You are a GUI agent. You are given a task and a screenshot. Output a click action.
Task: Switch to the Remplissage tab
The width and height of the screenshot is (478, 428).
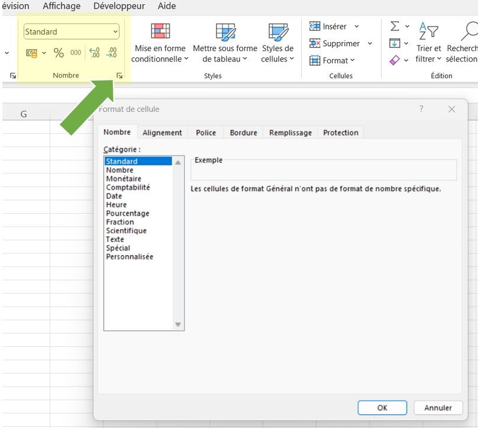[290, 133]
